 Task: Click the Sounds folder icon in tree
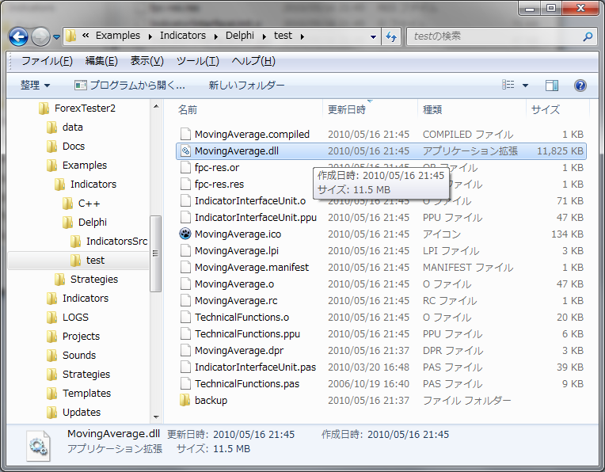[51, 355]
